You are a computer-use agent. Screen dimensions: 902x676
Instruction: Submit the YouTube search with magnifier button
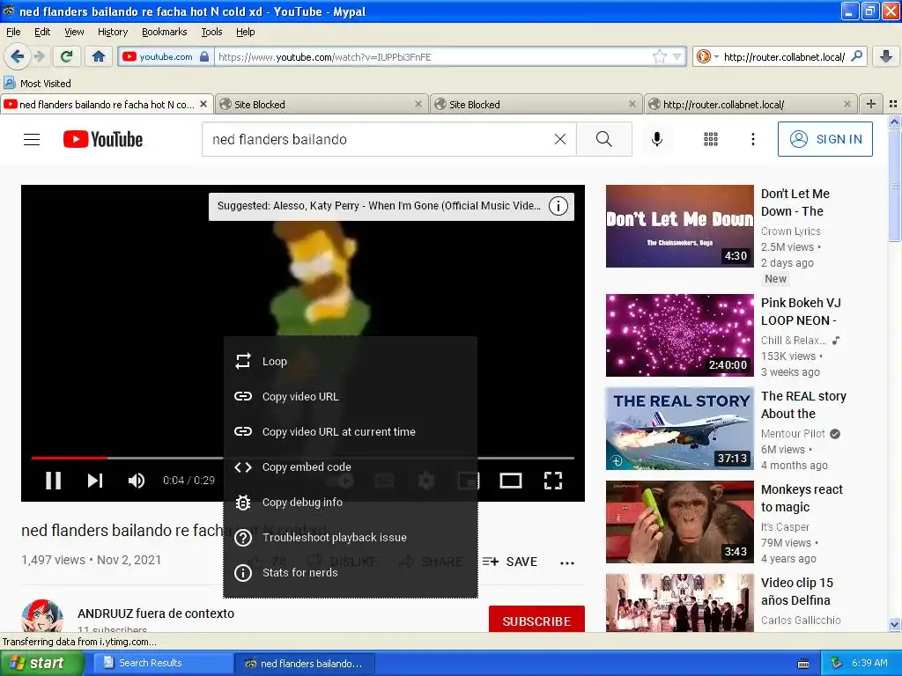coord(604,139)
